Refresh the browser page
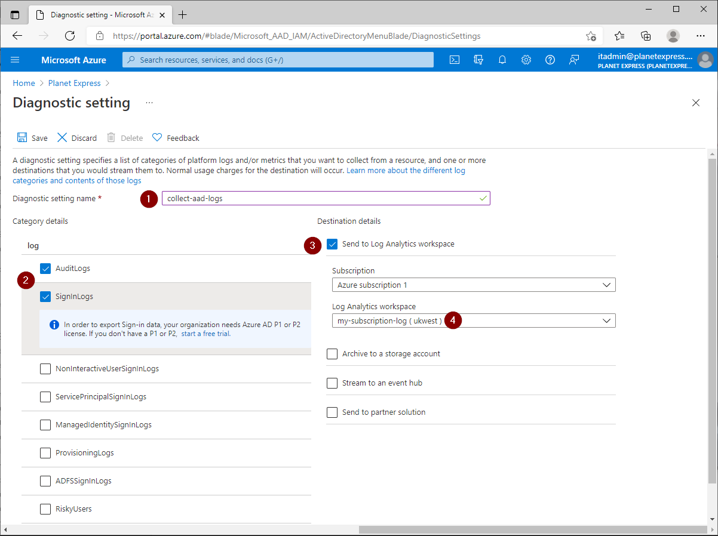 click(70, 36)
